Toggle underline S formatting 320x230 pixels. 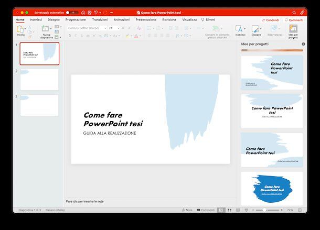tap(82, 36)
